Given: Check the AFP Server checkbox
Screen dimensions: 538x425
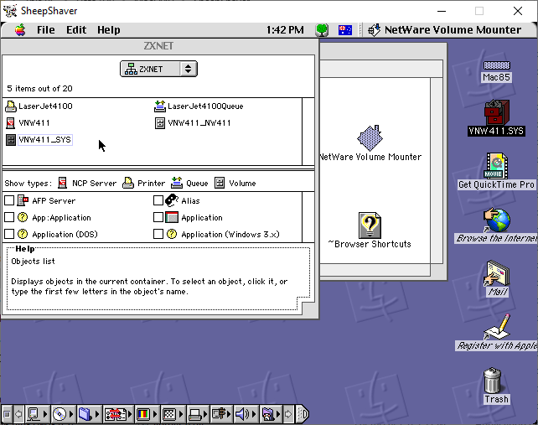Looking at the screenshot, I should (9, 200).
